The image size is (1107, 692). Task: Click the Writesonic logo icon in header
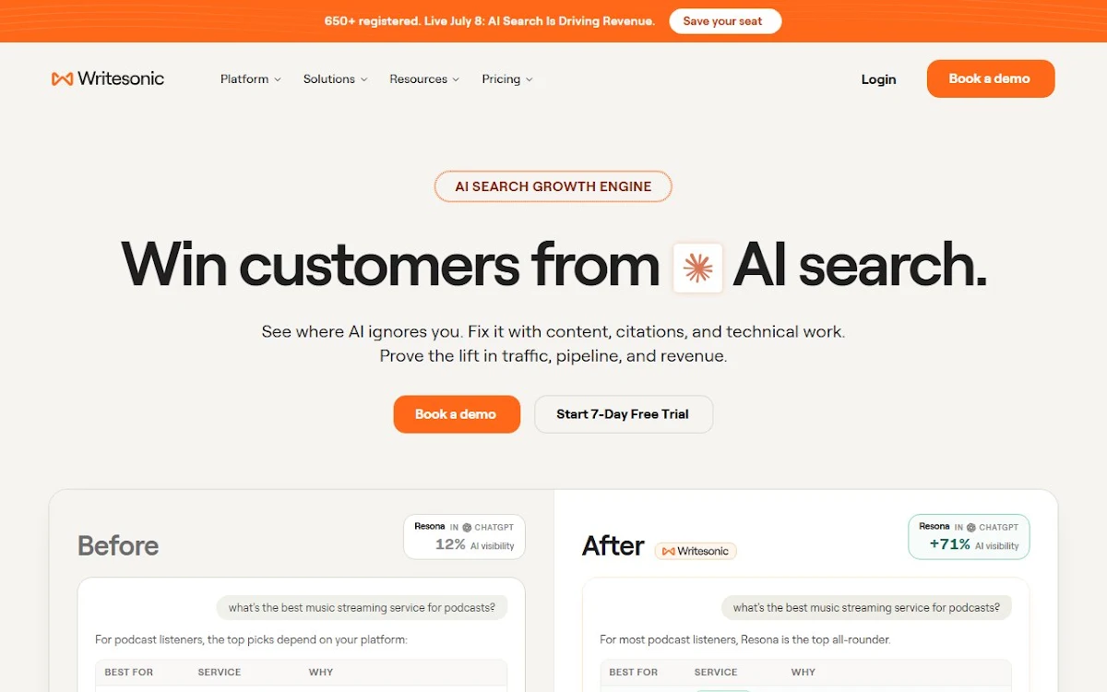[x=62, y=79]
